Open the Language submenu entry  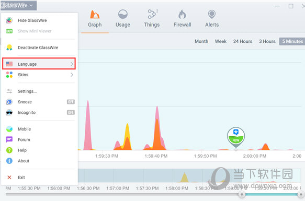point(39,64)
